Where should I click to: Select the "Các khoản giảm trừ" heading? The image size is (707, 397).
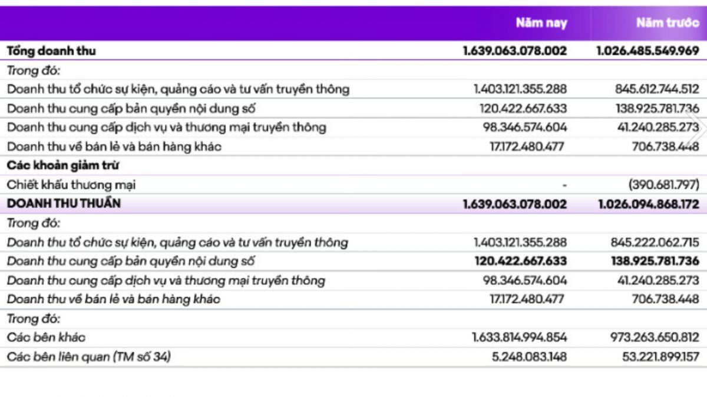pos(63,166)
